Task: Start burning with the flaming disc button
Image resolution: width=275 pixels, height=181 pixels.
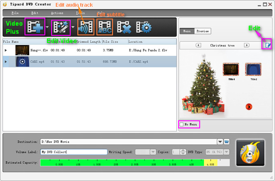Action: (x=250, y=153)
